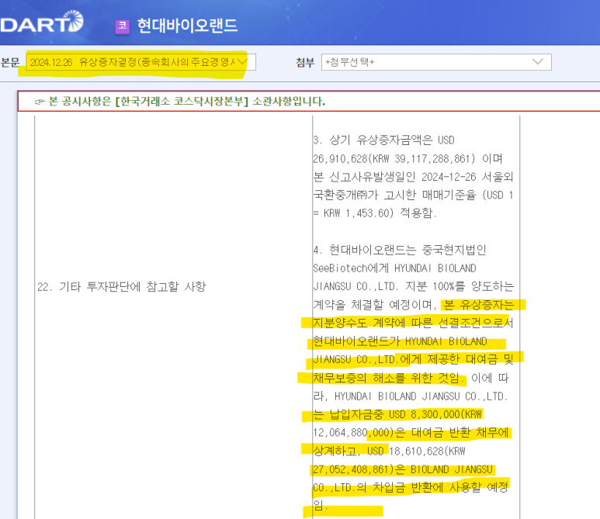Click the highlighted line 지분양수도 계약에 따른 선결조건으로서
The image size is (600, 519).
(413, 324)
